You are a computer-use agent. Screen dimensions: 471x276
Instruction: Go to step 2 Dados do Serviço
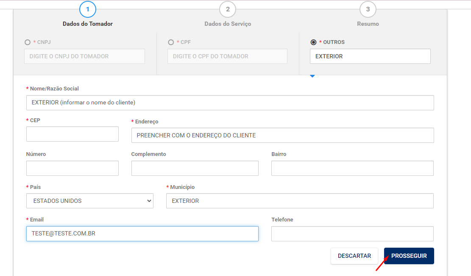tap(228, 9)
